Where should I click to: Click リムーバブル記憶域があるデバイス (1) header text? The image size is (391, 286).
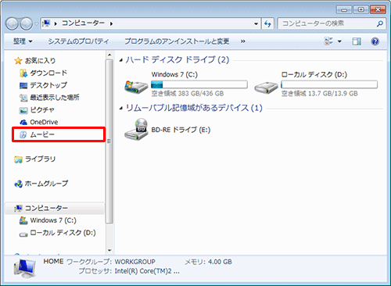(x=194, y=108)
